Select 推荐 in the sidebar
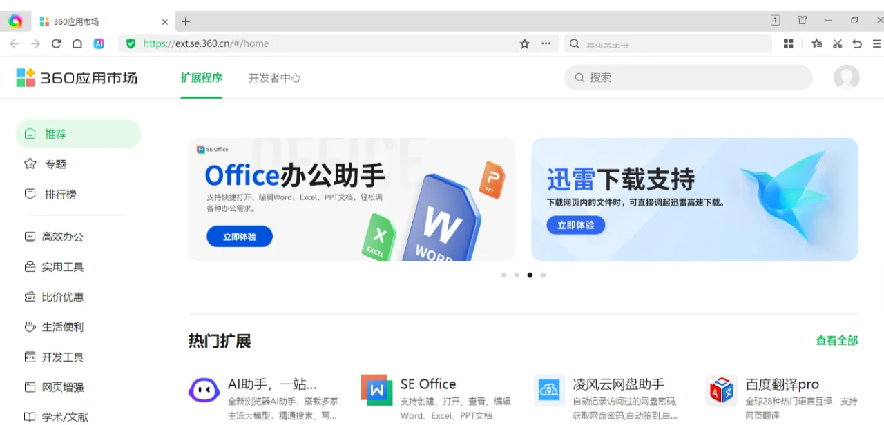Image resolution: width=884 pixels, height=425 pixels. point(78,134)
